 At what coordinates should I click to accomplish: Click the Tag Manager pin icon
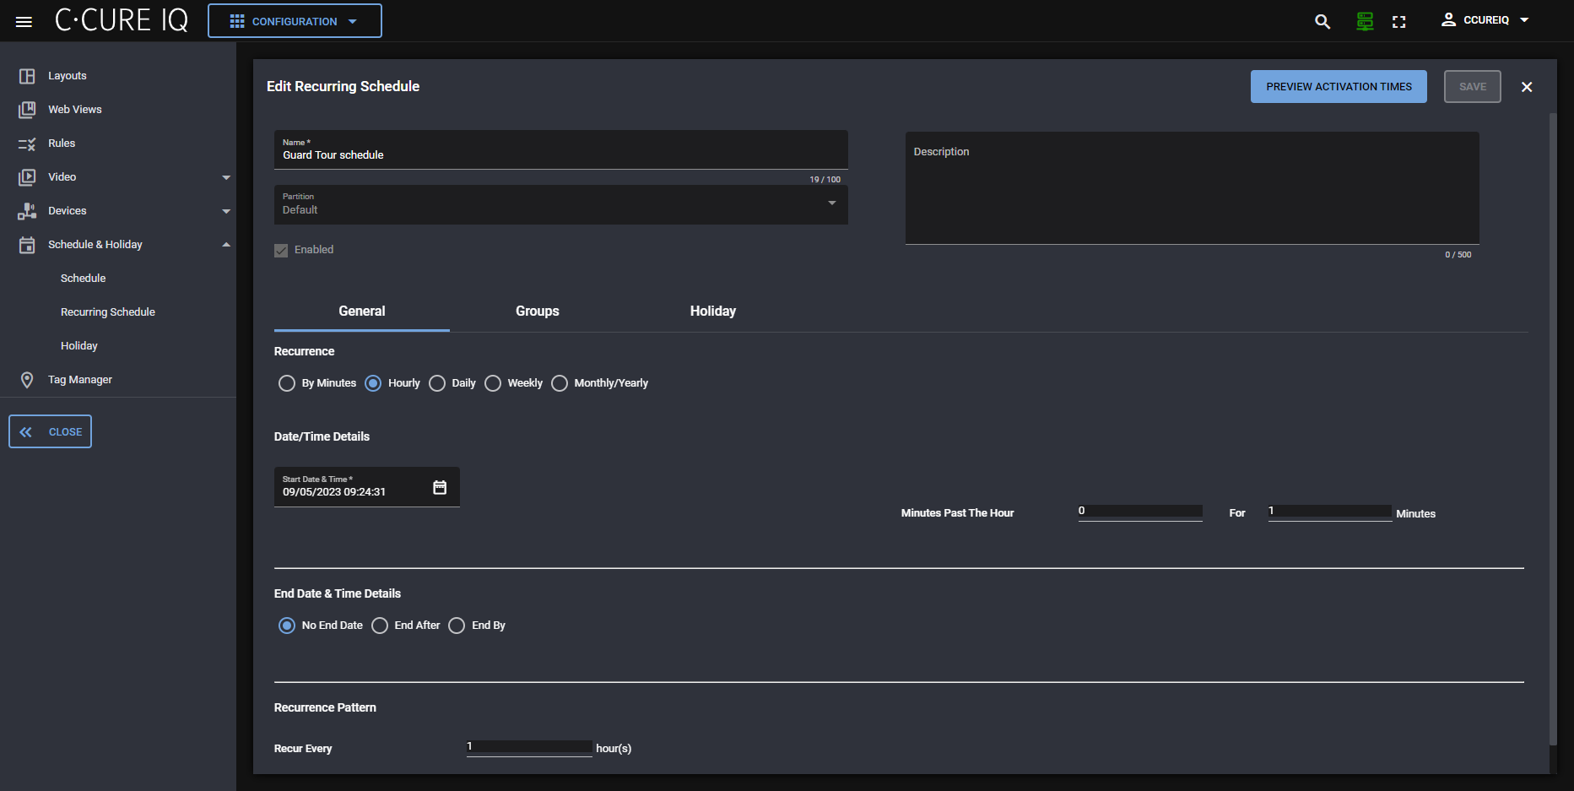coord(27,380)
